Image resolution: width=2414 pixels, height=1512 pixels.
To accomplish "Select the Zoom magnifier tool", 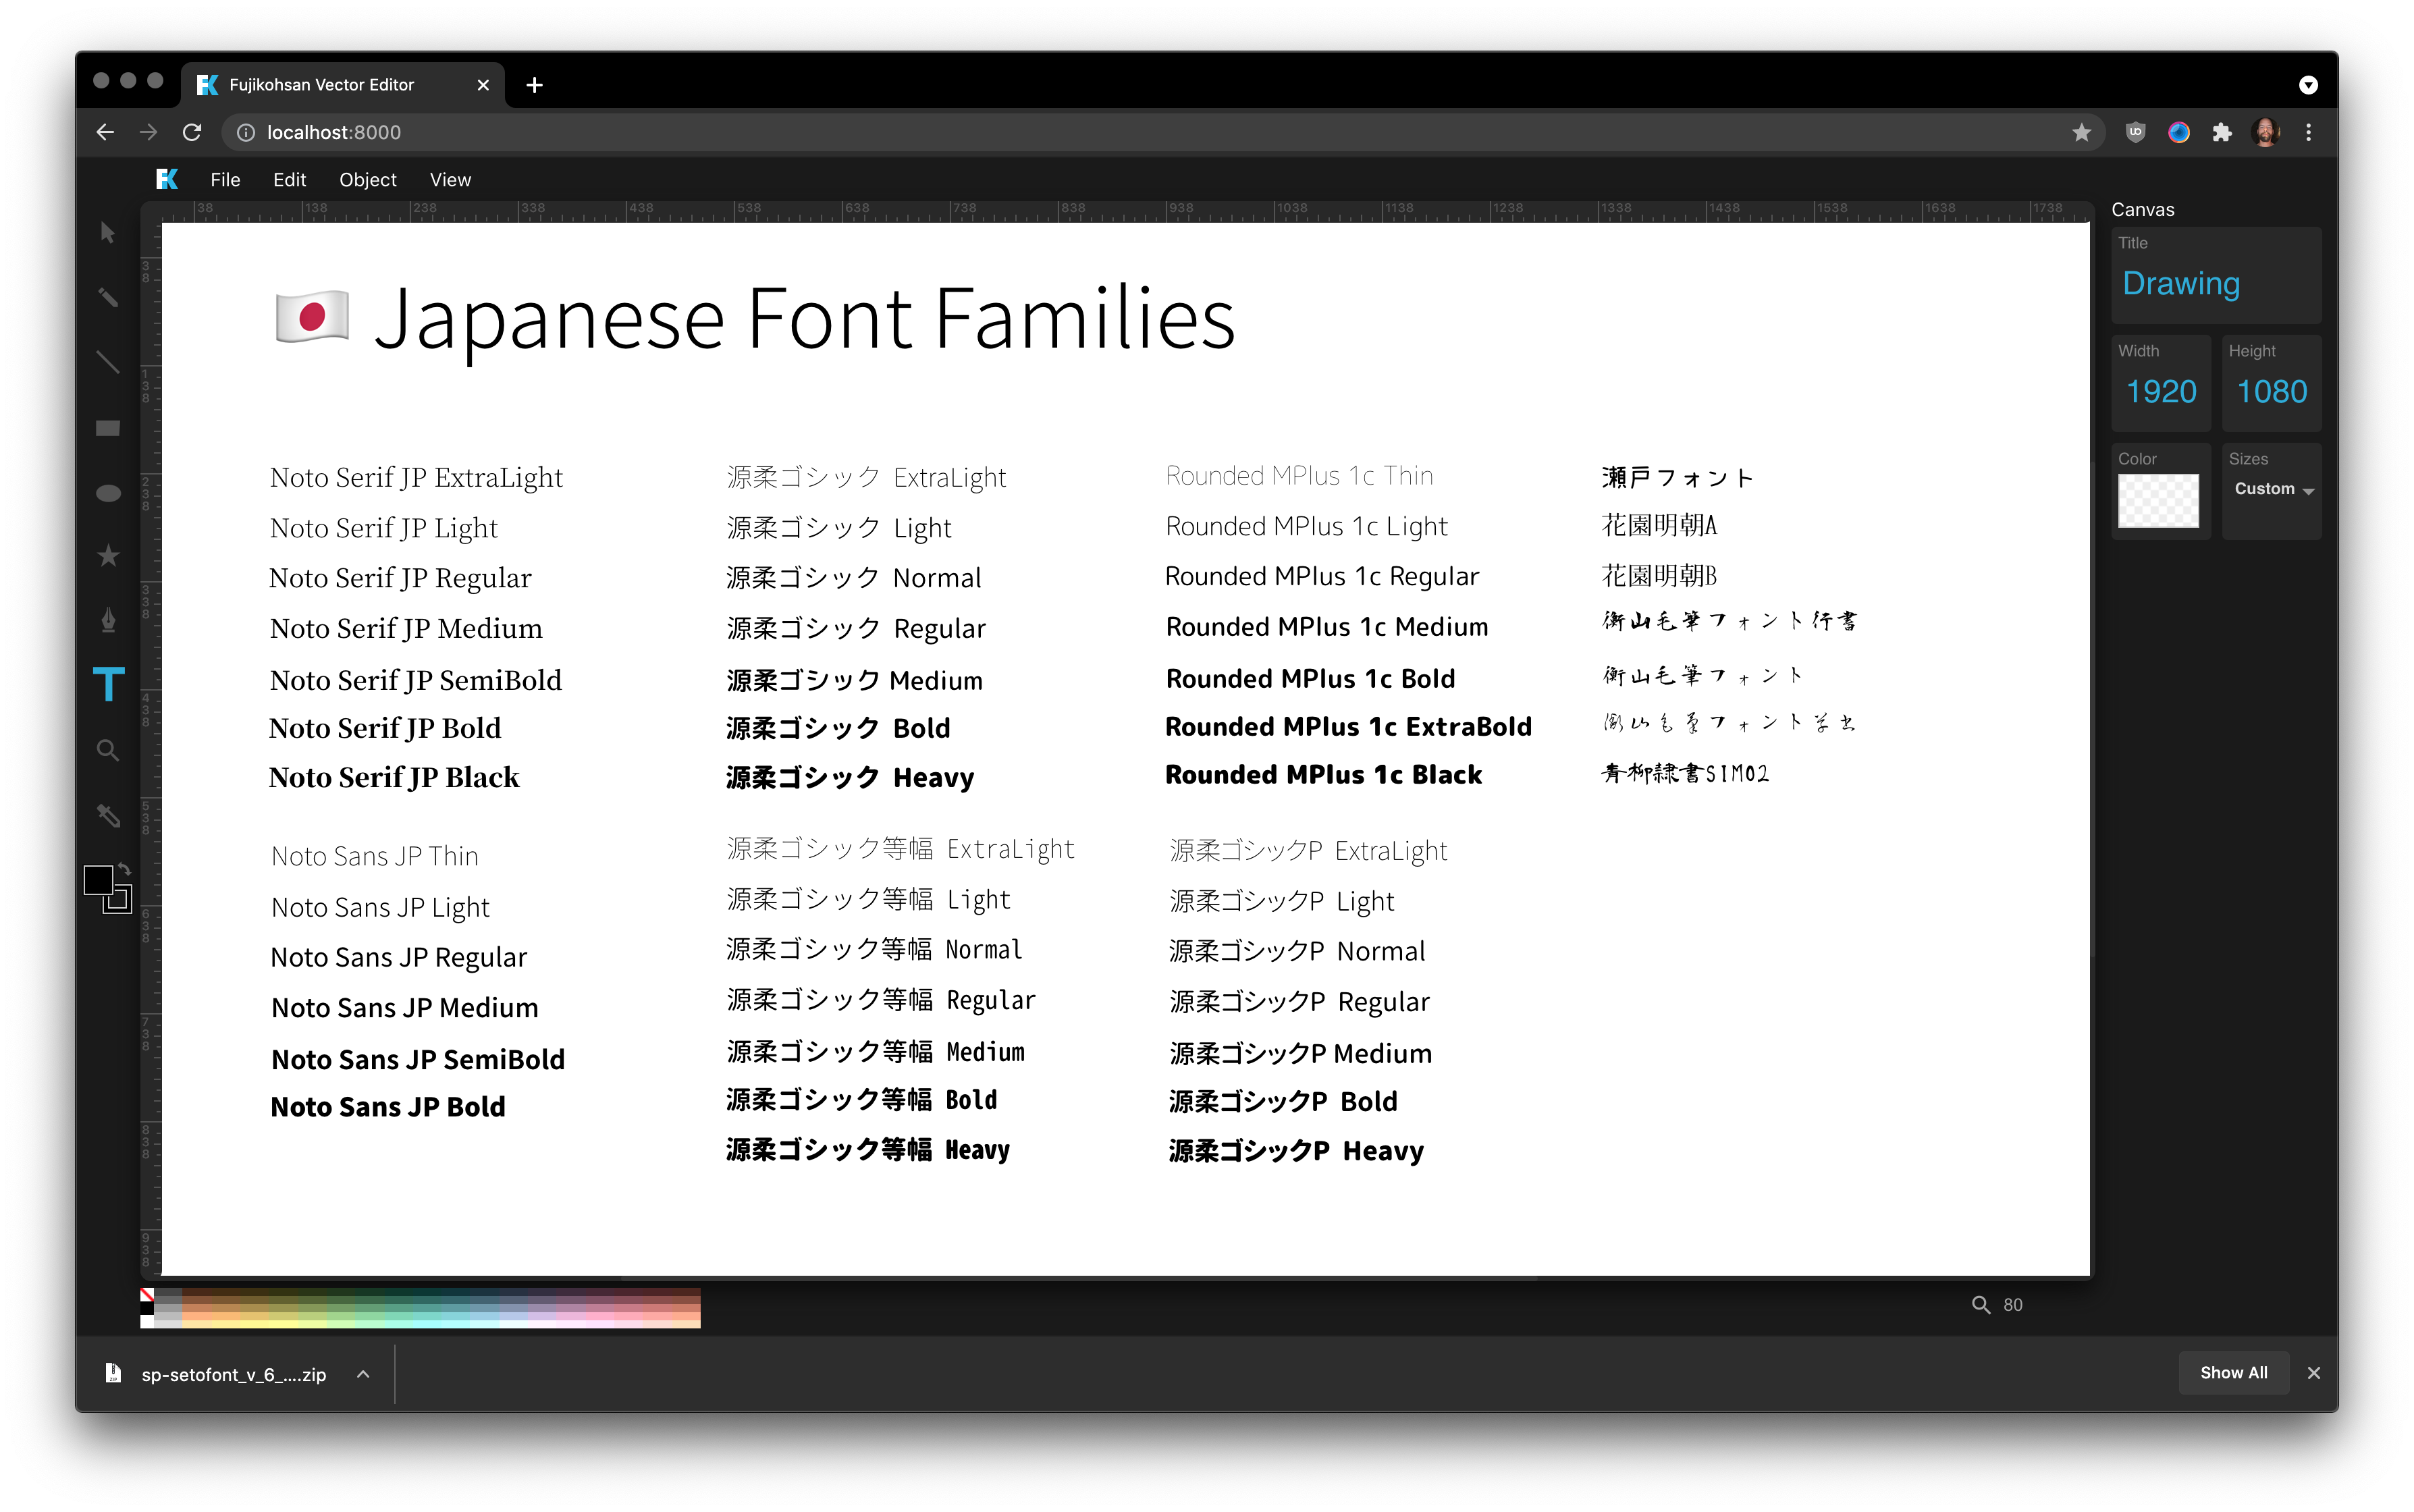I will (108, 750).
